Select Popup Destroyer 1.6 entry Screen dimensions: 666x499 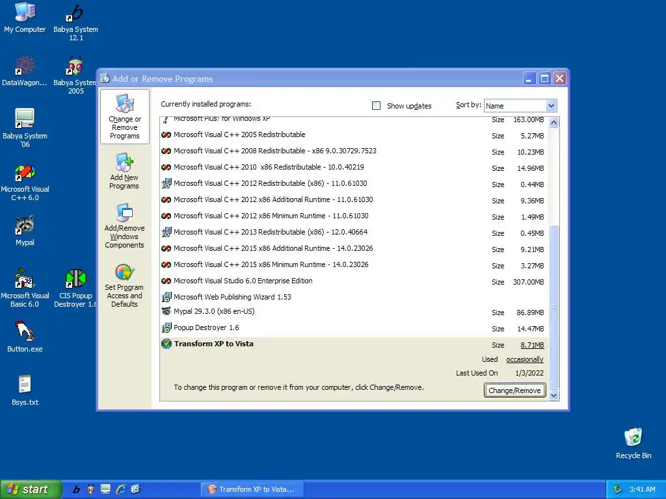[x=354, y=328]
